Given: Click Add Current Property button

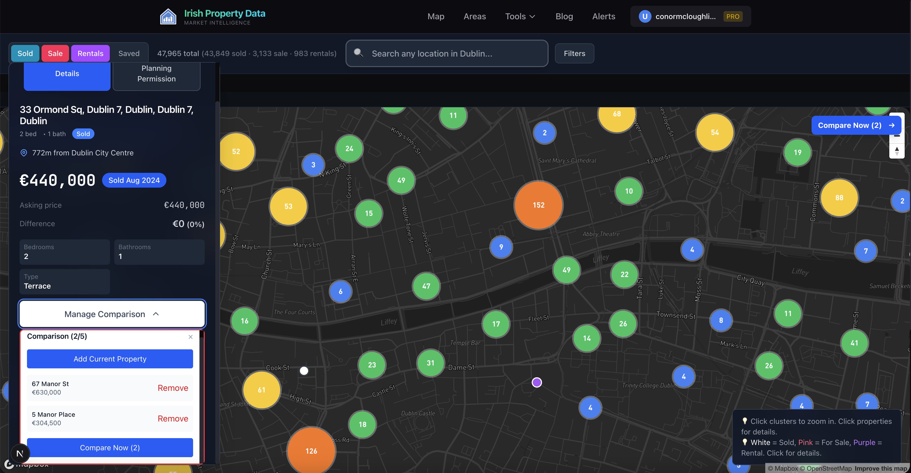Looking at the screenshot, I should click(110, 359).
